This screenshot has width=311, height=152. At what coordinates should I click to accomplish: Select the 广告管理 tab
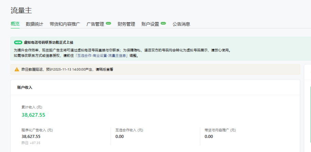pos(95,24)
